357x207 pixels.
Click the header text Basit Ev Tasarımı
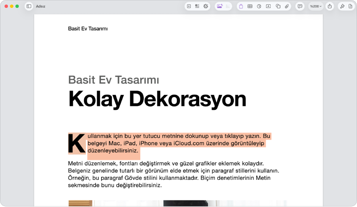coord(88,28)
